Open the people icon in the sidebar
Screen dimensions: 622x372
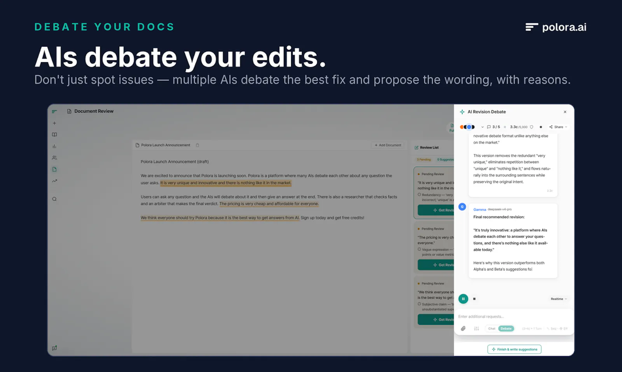[x=54, y=158]
